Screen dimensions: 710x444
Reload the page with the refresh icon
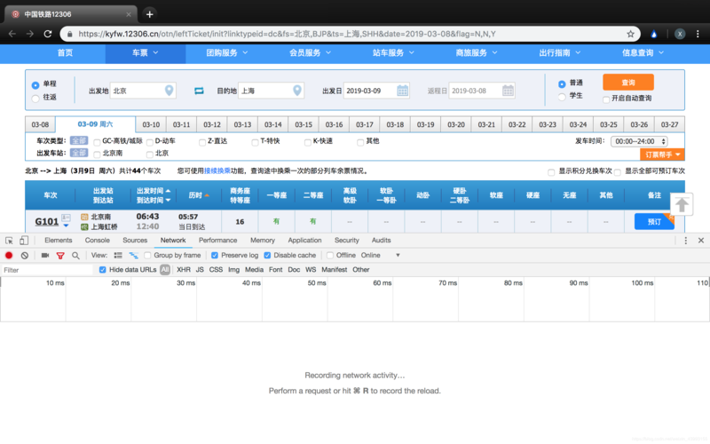click(48, 34)
